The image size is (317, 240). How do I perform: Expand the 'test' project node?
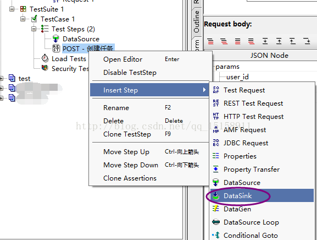point(2,78)
